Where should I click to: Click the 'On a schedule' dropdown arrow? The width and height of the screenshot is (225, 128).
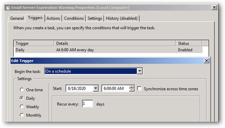coord(139,71)
